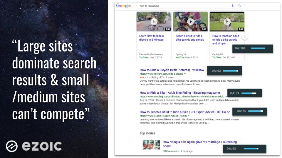282x158 pixels.
Task: Expand the wikihow.com URL dropdown arrow
Action: (185, 74)
